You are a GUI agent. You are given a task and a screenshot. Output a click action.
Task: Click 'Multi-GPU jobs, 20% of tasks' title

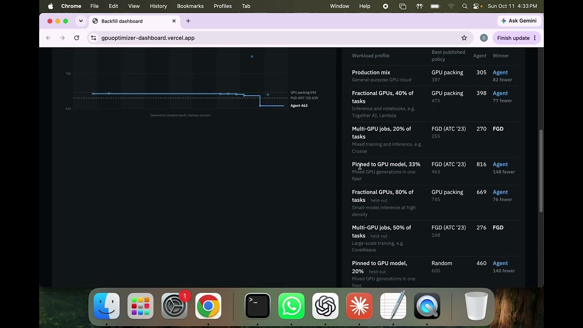click(x=381, y=133)
